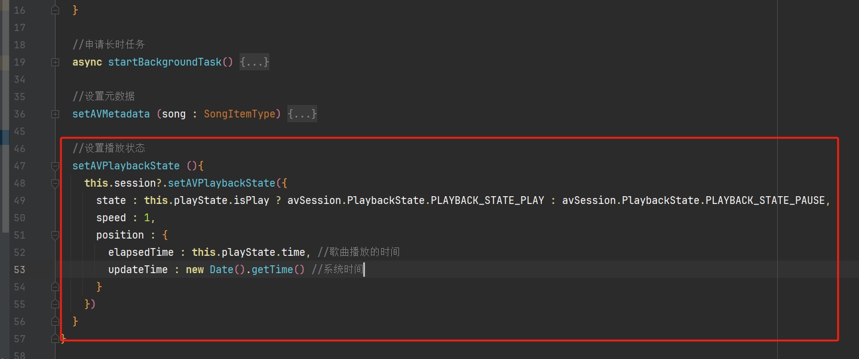This screenshot has width=859, height=359.
Task: Click the fold end marker at line 56
Action: 56,321
